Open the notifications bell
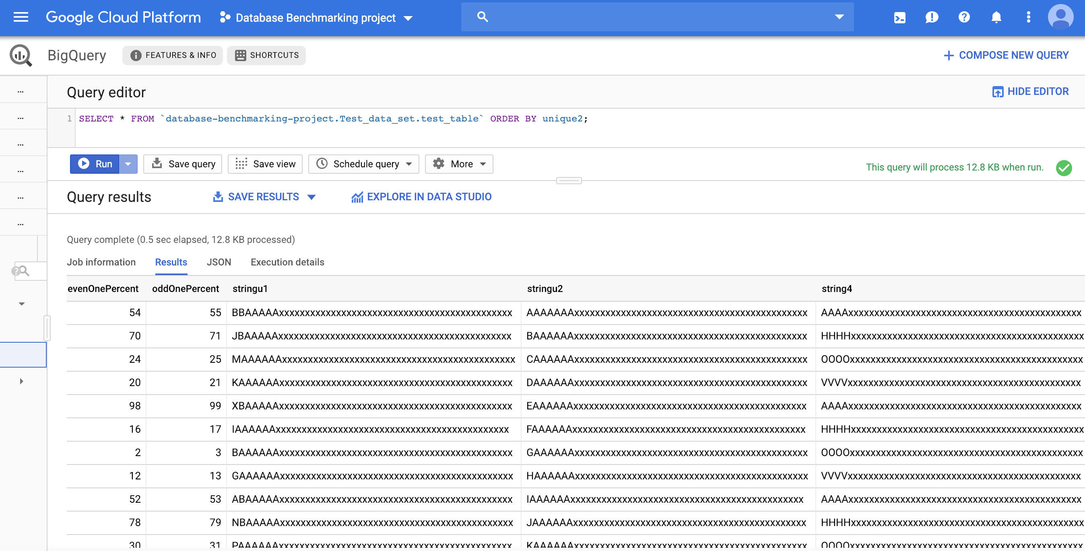The height and width of the screenshot is (551, 1085). point(996,17)
